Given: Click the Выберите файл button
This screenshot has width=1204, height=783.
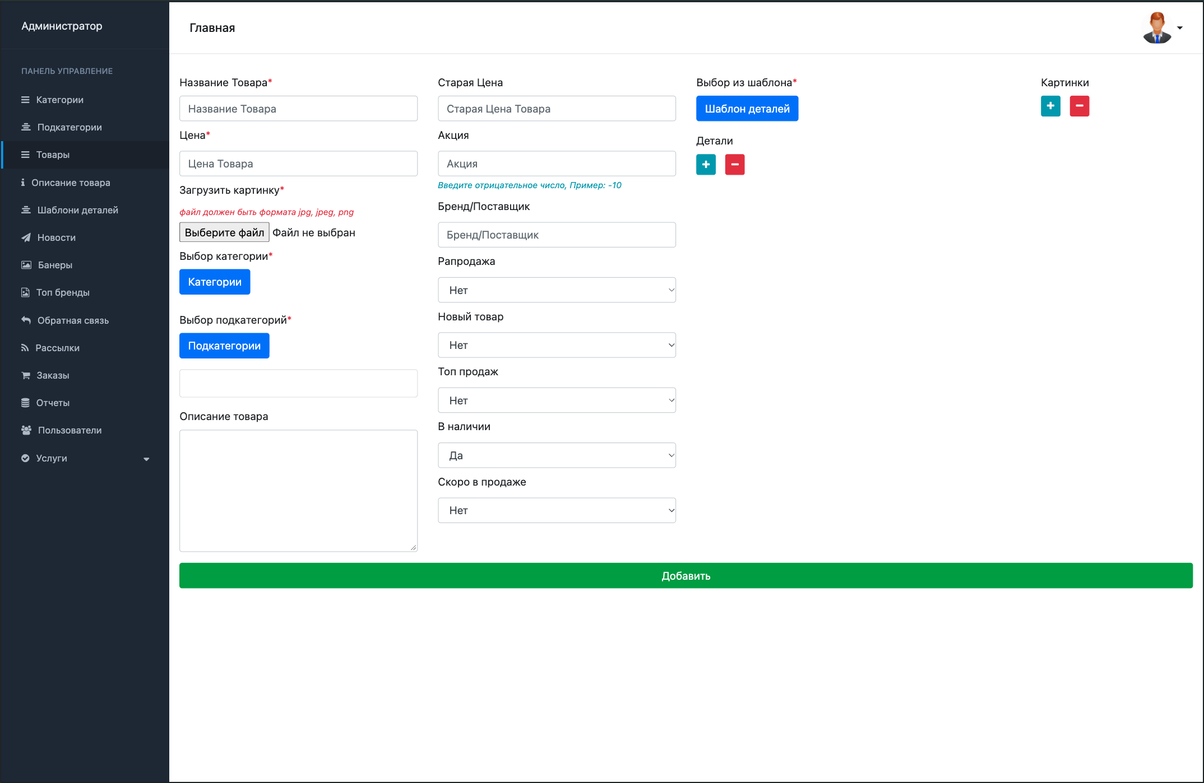Looking at the screenshot, I should click(224, 232).
